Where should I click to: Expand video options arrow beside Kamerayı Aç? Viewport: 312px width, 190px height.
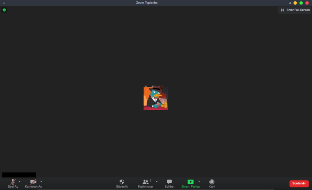41,182
